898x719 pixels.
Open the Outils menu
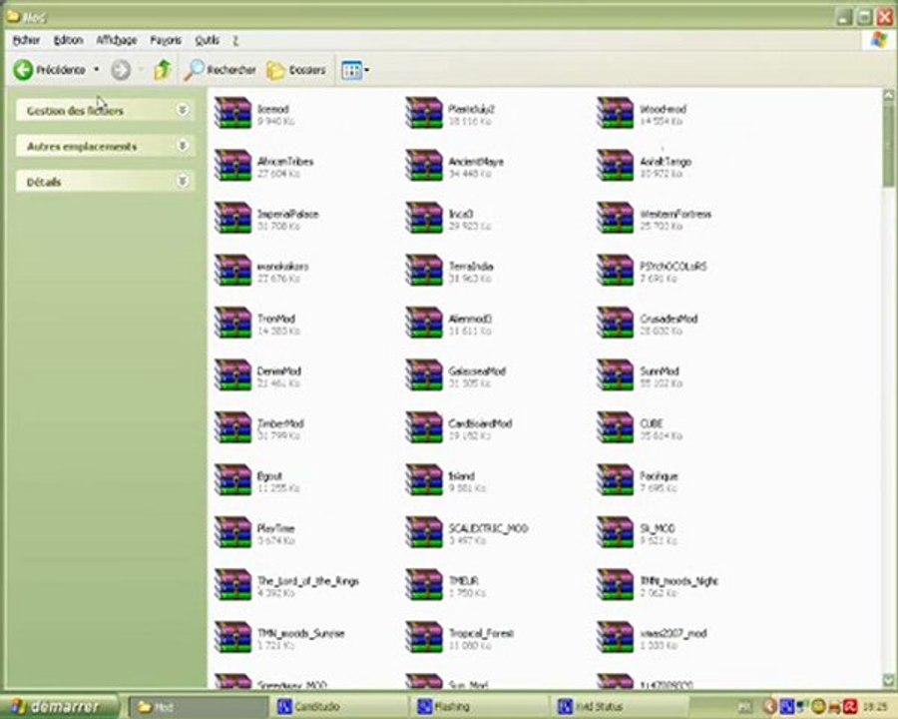(x=207, y=40)
